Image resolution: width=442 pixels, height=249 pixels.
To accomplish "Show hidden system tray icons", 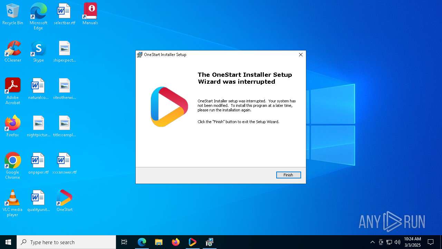I will [x=372, y=242].
